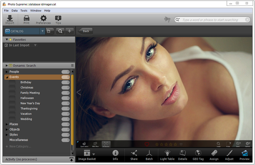Open the File menu
This screenshot has width=255, height=165.
pos(6,11)
